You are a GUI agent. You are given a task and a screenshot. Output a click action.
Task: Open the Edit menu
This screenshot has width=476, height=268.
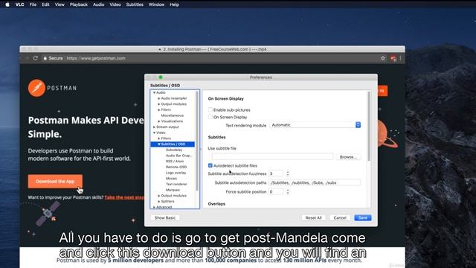(45, 4)
